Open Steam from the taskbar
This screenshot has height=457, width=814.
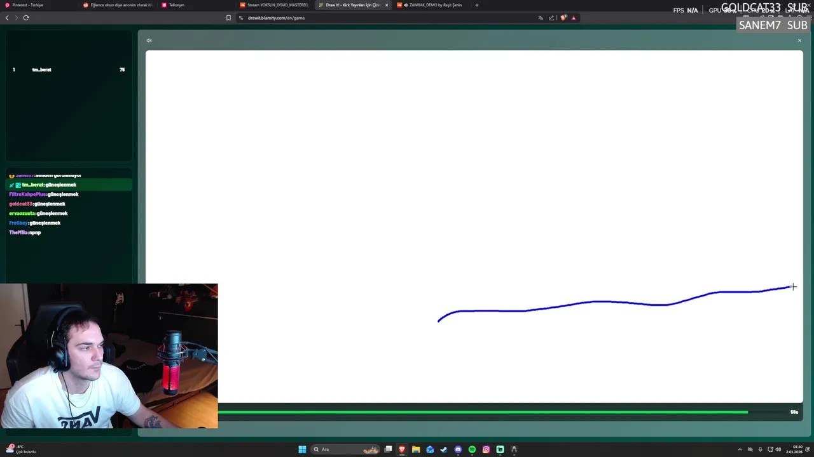tap(444, 449)
